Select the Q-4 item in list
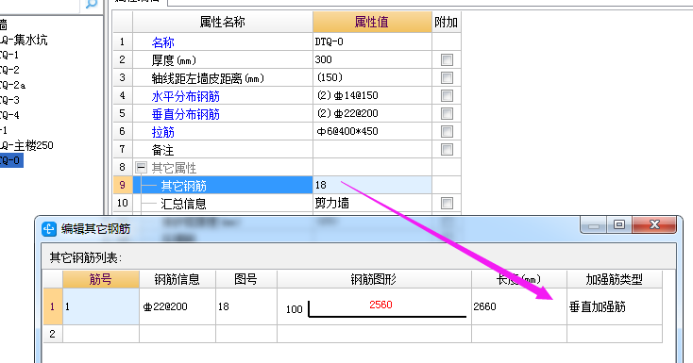This screenshot has width=693, height=363. click(9, 115)
